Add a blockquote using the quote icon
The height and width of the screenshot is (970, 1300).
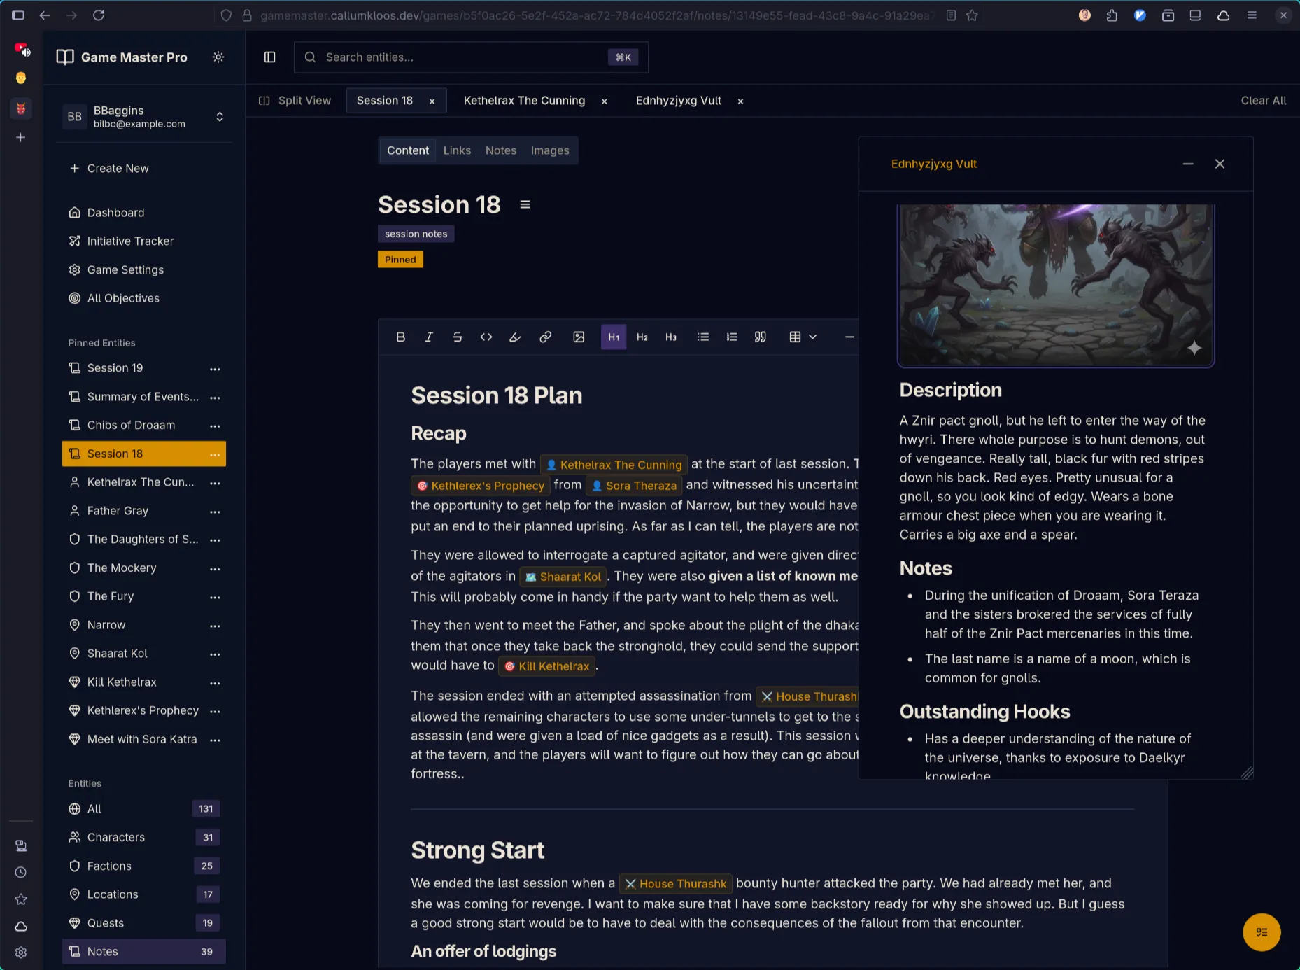[761, 337]
